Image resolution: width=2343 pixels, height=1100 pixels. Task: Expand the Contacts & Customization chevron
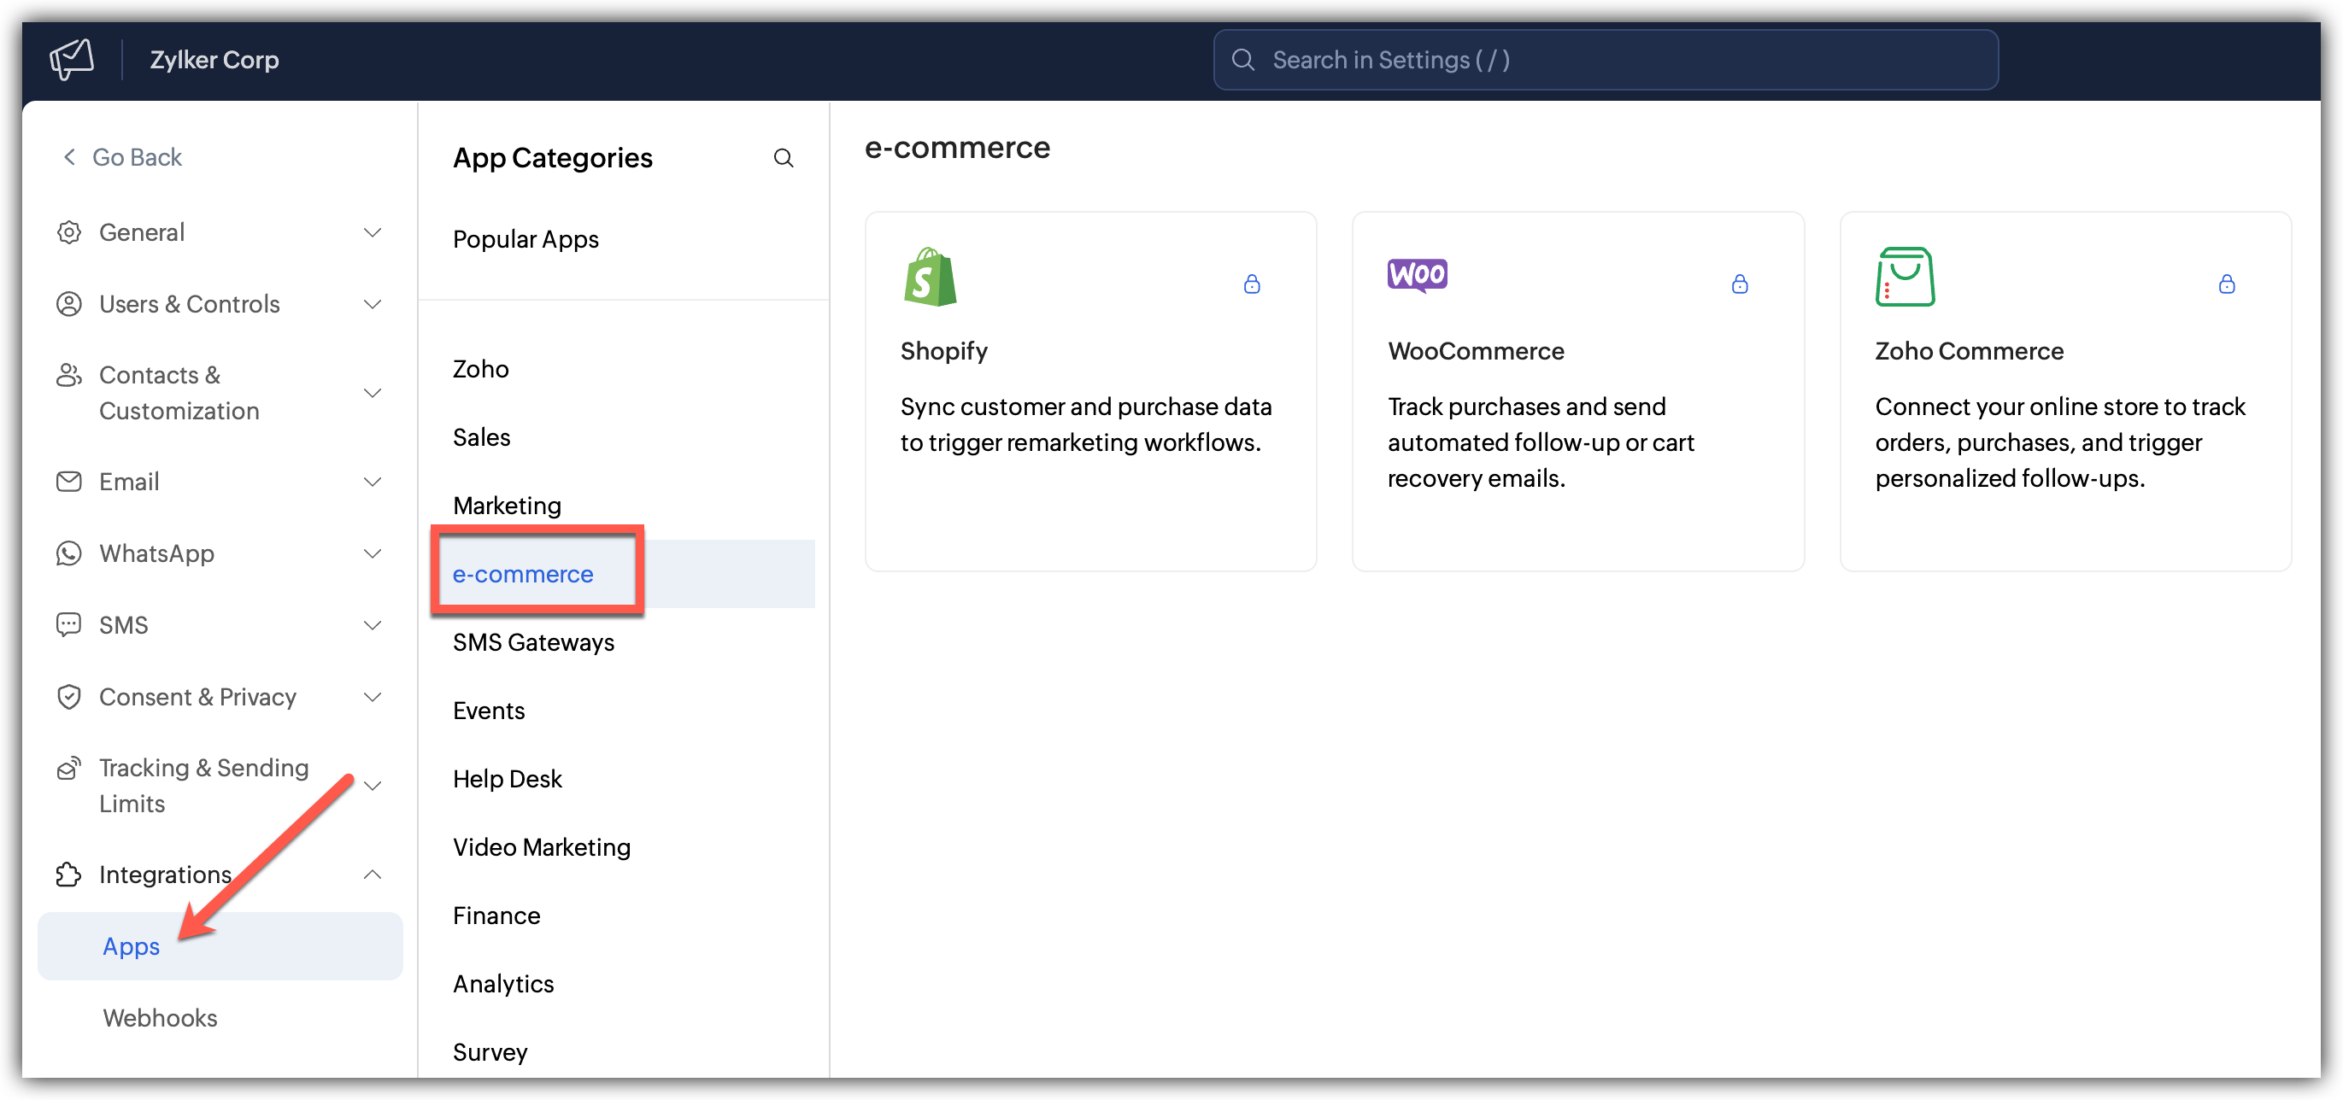pyautogui.click(x=372, y=394)
